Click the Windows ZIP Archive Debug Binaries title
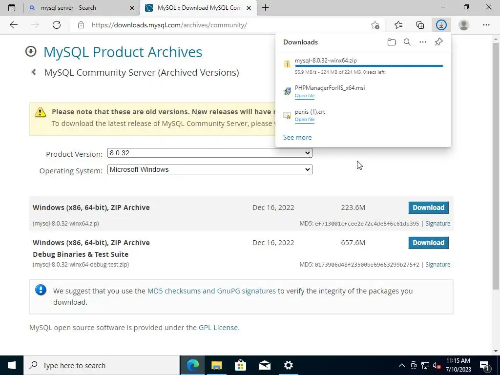Viewport: 500px width, 375px height. pyautogui.click(x=91, y=249)
